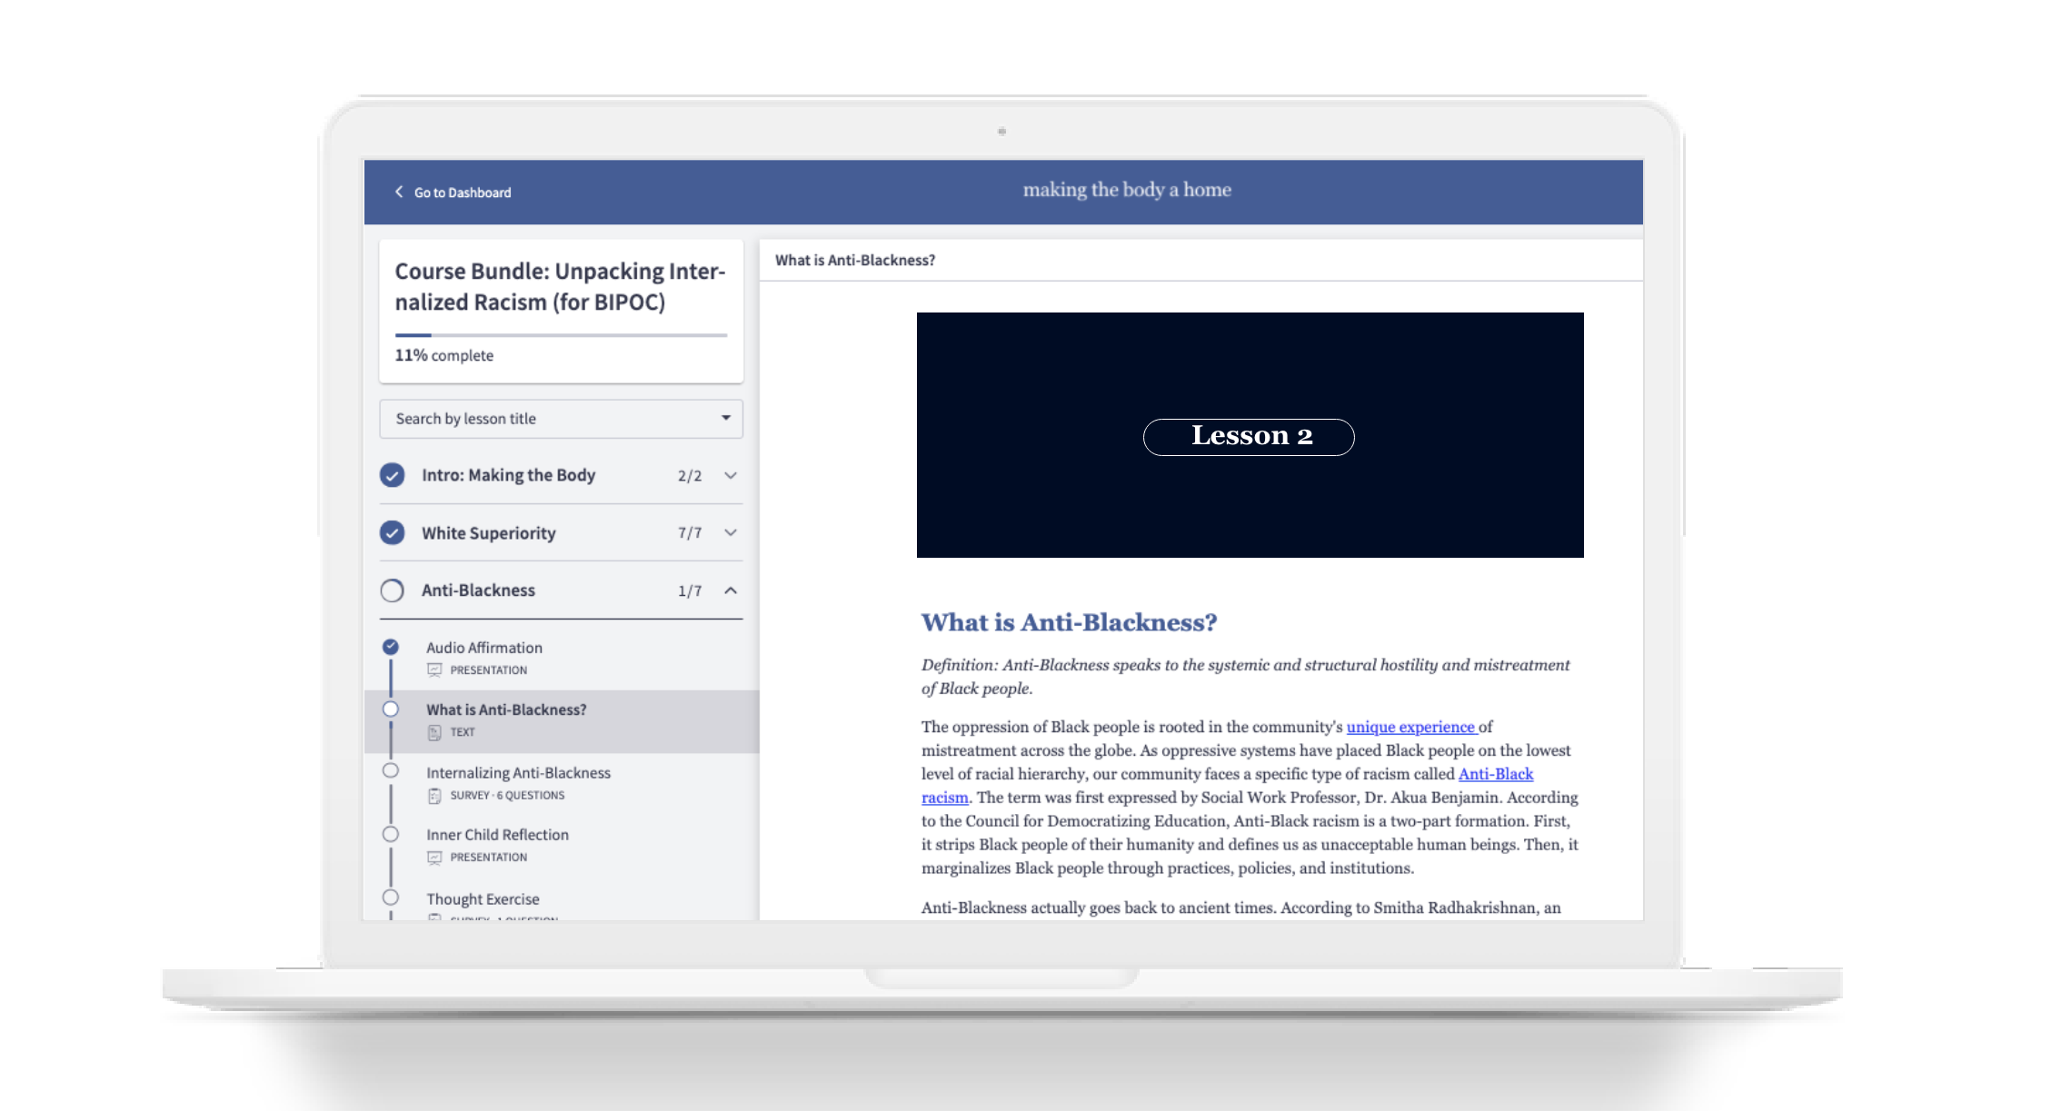Click the presentation icon under Inner Child Reflection
Viewport: 2052px width, 1111px height.
click(x=434, y=858)
